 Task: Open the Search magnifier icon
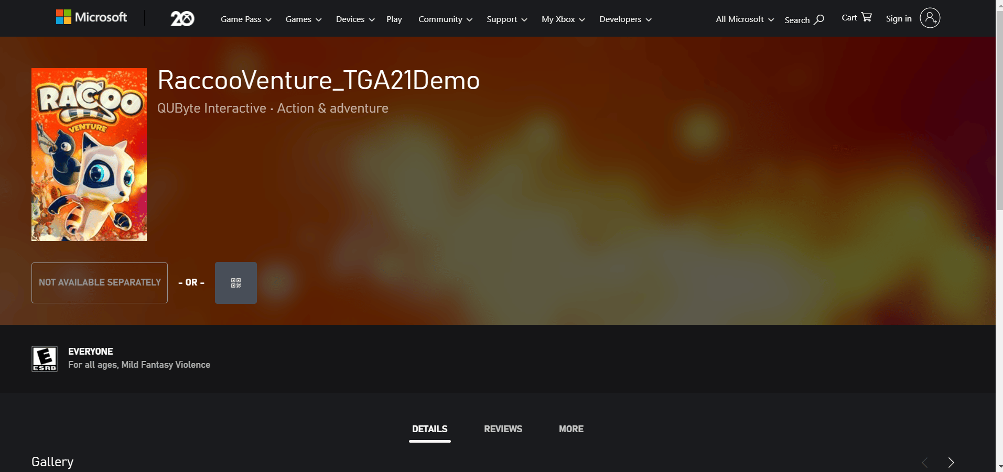[819, 19]
